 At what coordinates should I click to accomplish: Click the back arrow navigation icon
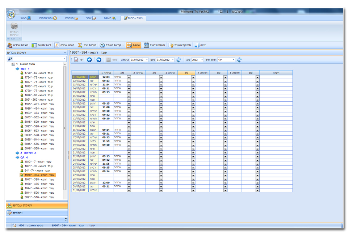coord(89,60)
